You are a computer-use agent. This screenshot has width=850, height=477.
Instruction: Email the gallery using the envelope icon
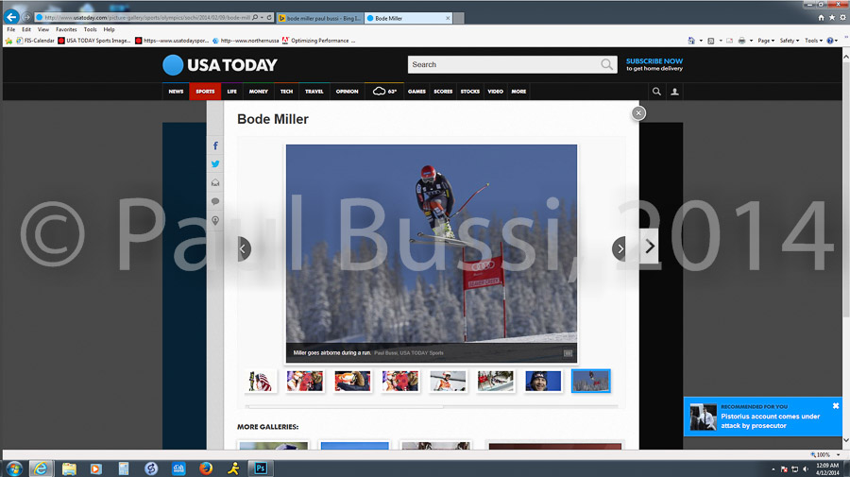215,182
